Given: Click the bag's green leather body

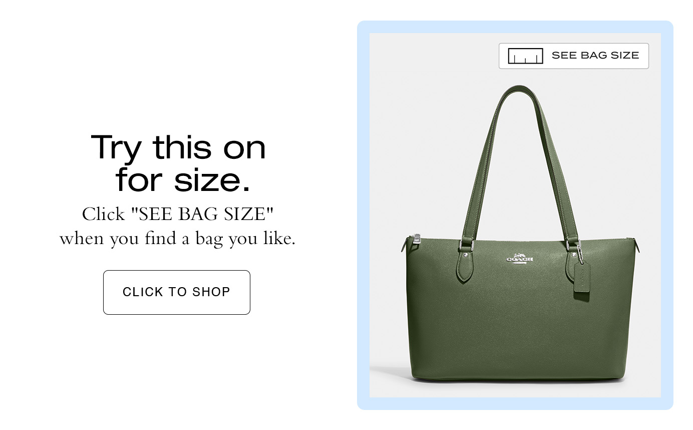Looking at the screenshot, I should (520, 326).
